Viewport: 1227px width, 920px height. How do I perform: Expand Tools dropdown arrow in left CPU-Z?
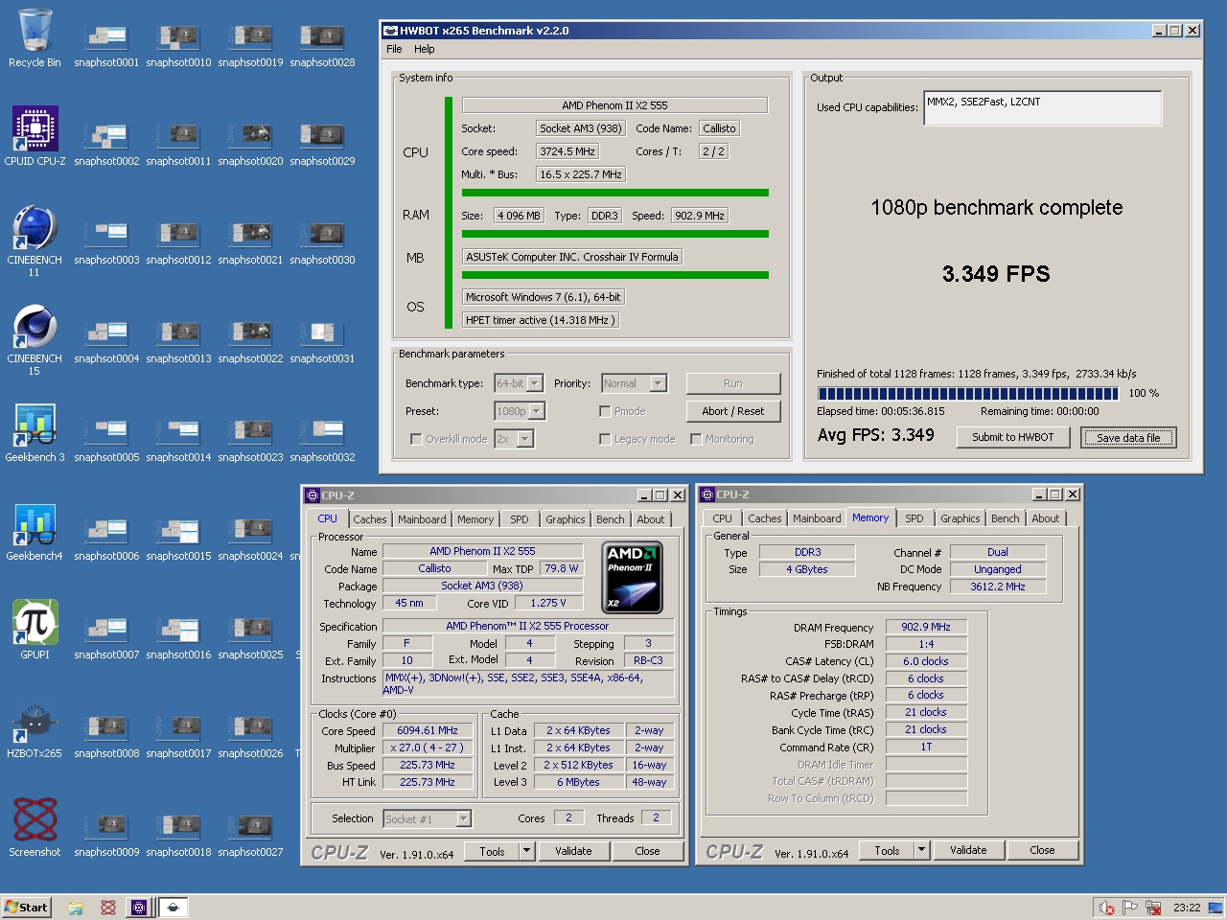pos(526,851)
